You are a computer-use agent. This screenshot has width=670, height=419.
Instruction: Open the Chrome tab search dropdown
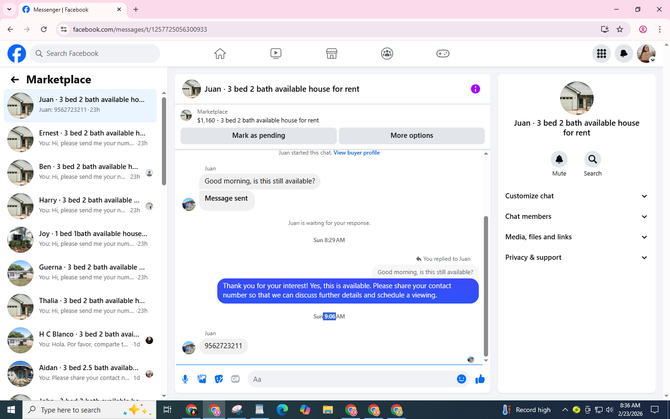tap(9, 9)
